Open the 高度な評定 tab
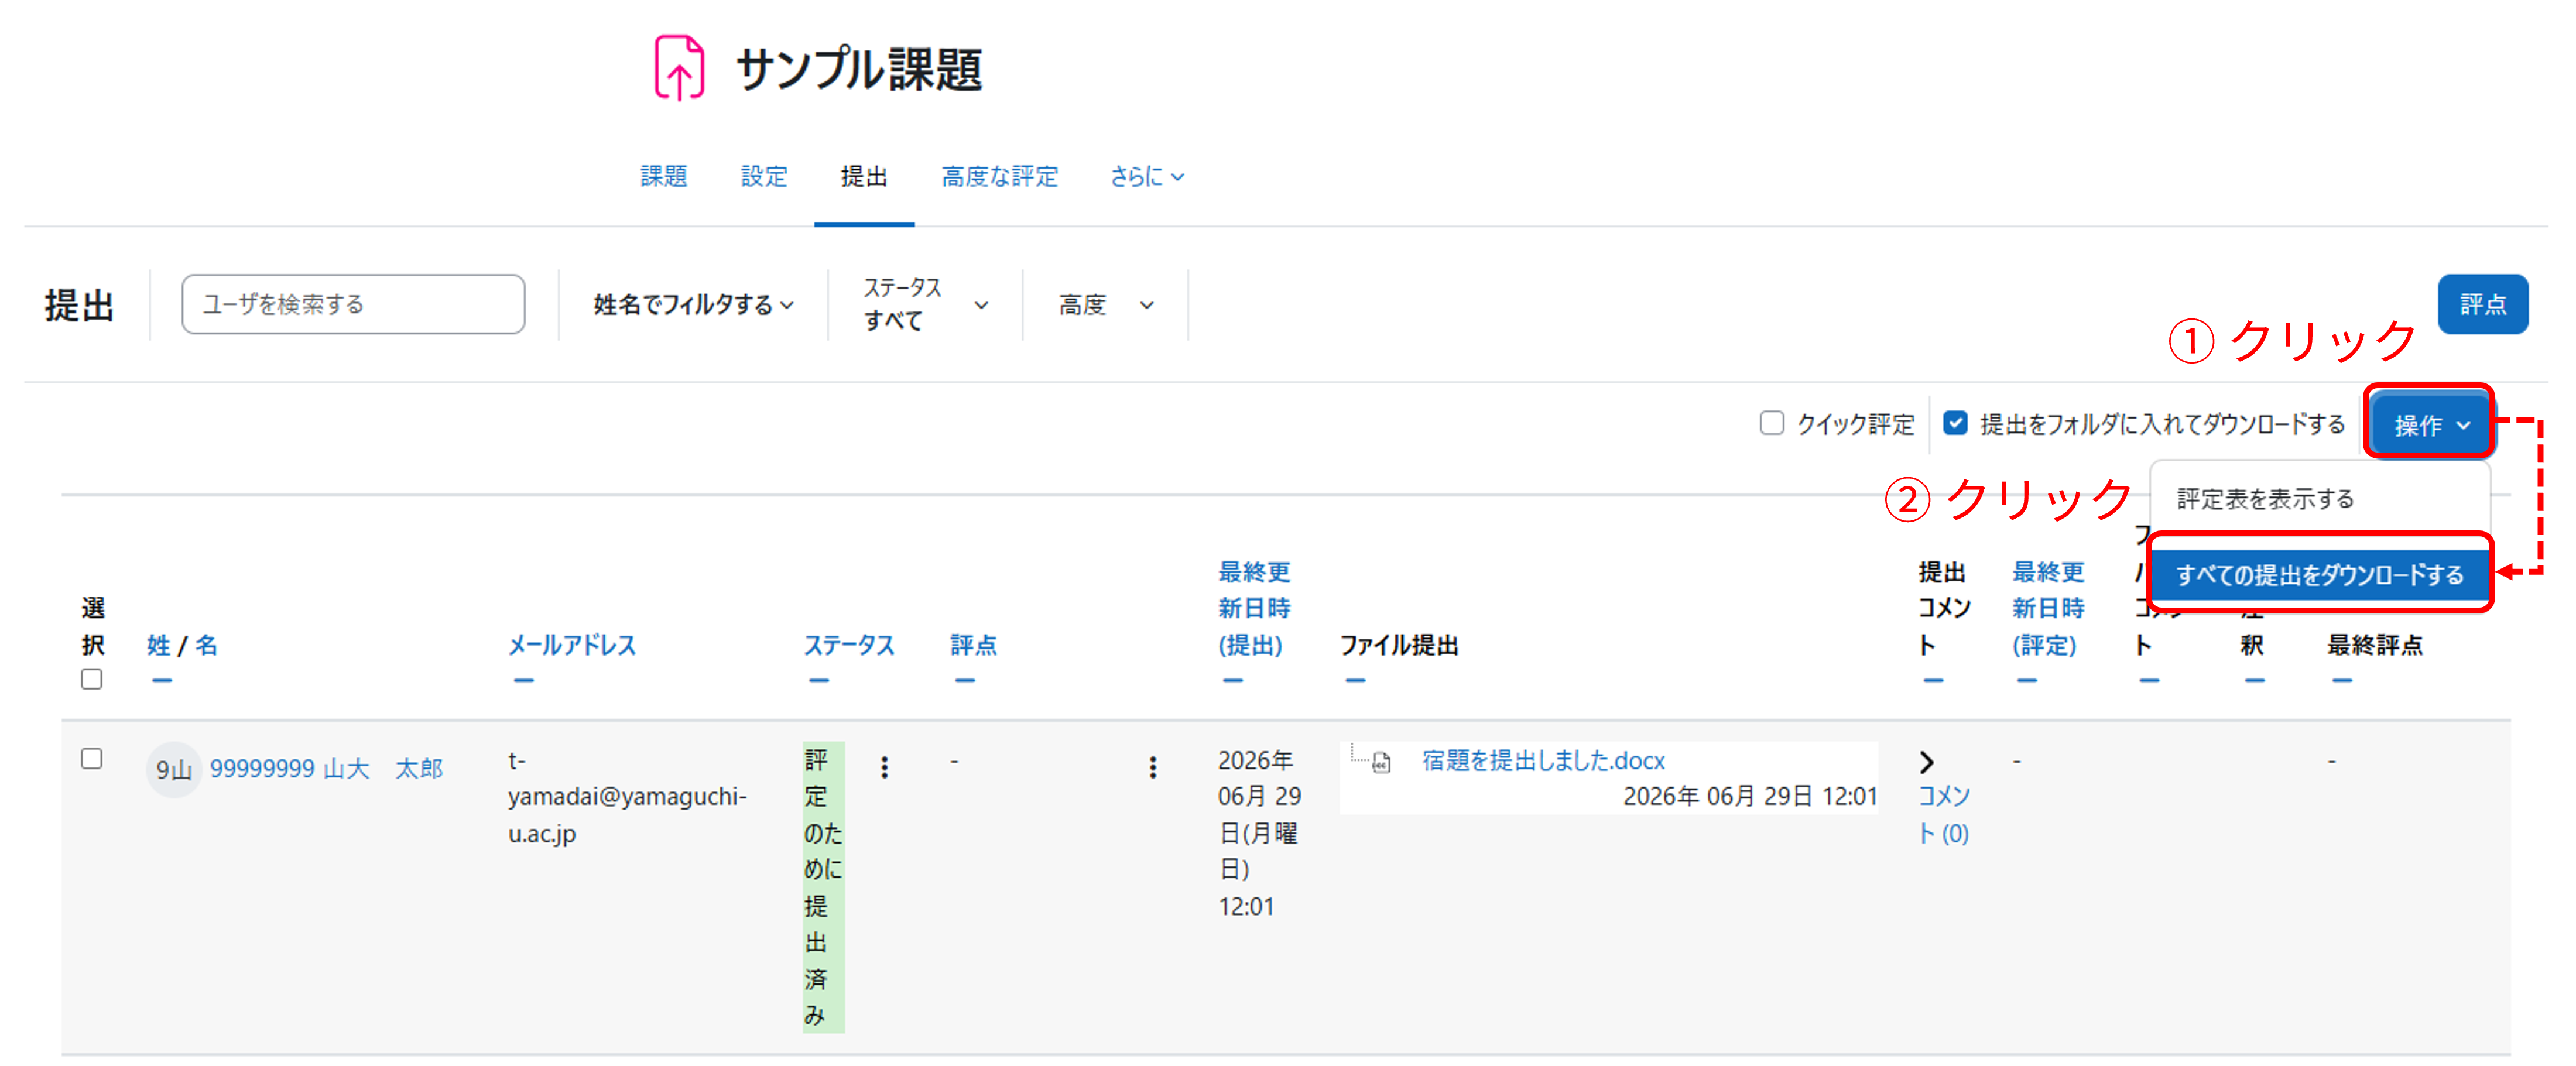 tap(999, 177)
